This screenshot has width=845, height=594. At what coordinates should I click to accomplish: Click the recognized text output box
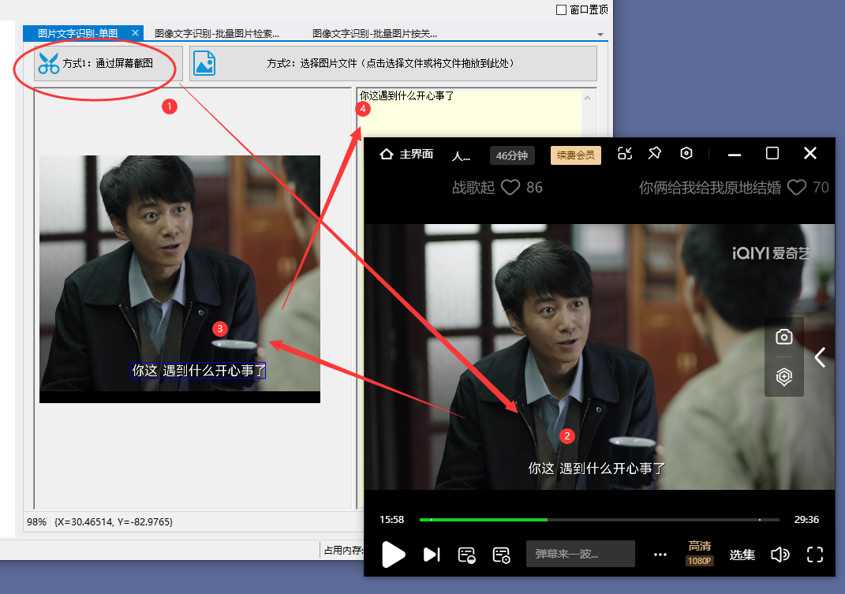(469, 113)
